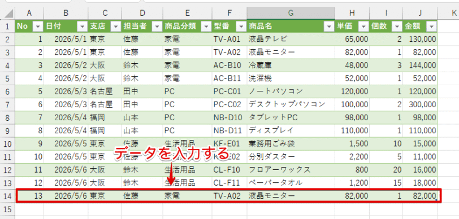Click 福岡 branch cell in row 8
Screen dimensions: 459x219
click(x=105, y=117)
